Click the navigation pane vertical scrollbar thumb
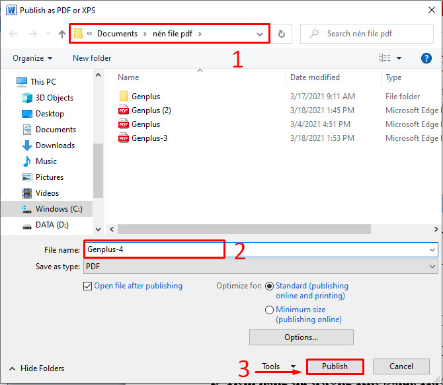 98,171
